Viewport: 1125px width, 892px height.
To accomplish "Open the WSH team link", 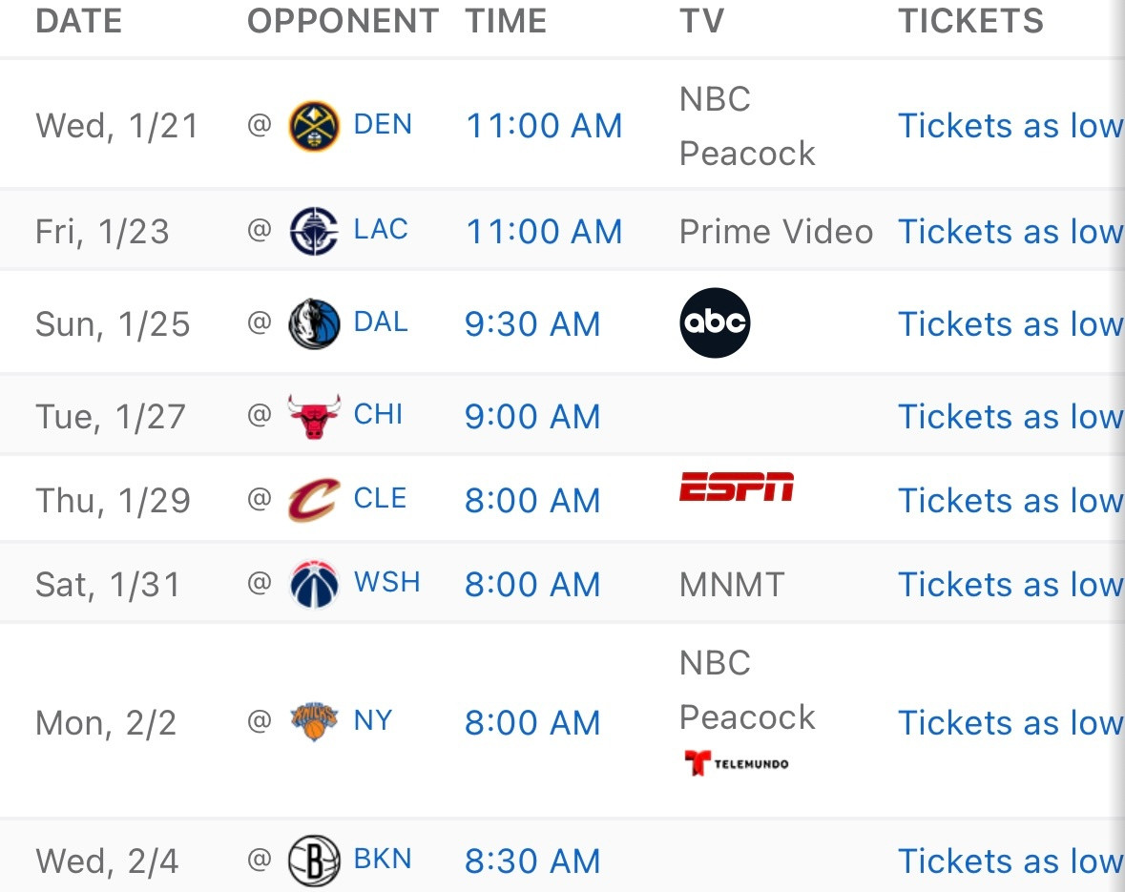I will (386, 583).
